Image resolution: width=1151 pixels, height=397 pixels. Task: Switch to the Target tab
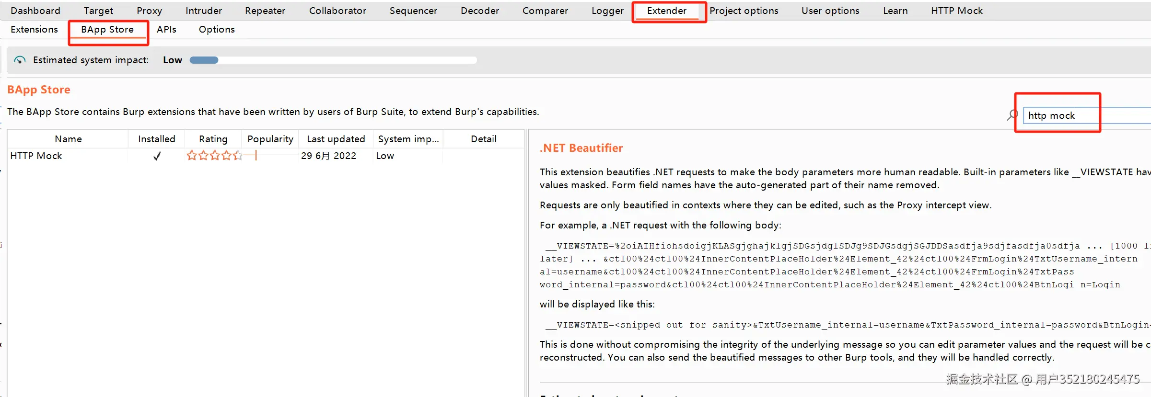coord(98,11)
